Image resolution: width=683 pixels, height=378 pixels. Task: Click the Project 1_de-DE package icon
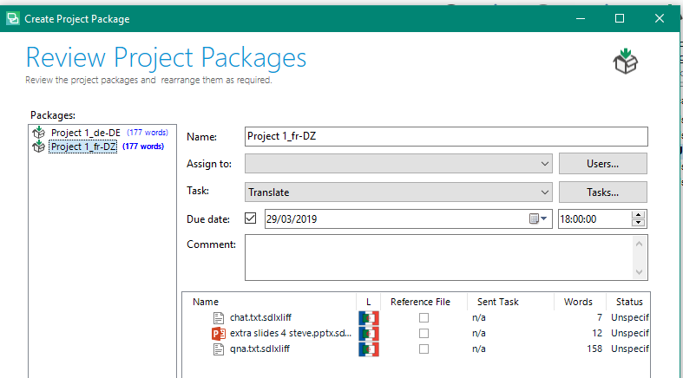[x=39, y=133]
